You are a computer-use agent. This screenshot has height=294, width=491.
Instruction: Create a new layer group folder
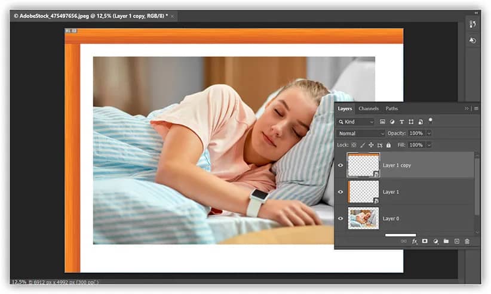tap(446, 242)
